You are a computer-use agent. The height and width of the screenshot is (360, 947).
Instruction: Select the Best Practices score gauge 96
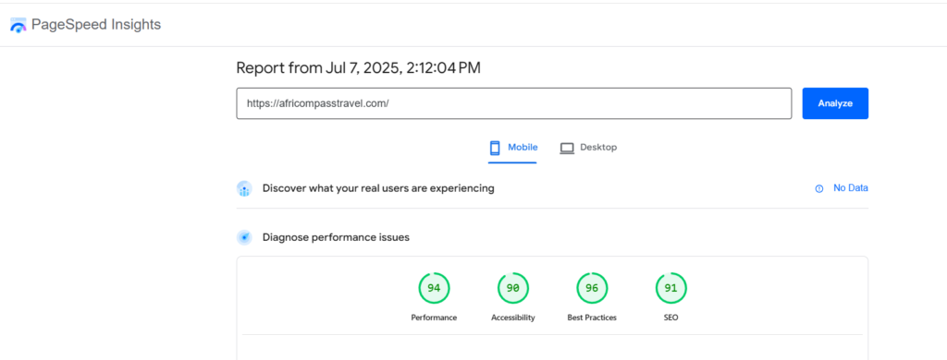pos(592,288)
